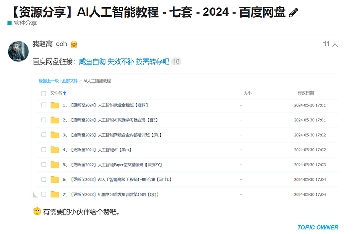Click the AI人工智能教程 breadcrumb text

[x=97, y=81]
